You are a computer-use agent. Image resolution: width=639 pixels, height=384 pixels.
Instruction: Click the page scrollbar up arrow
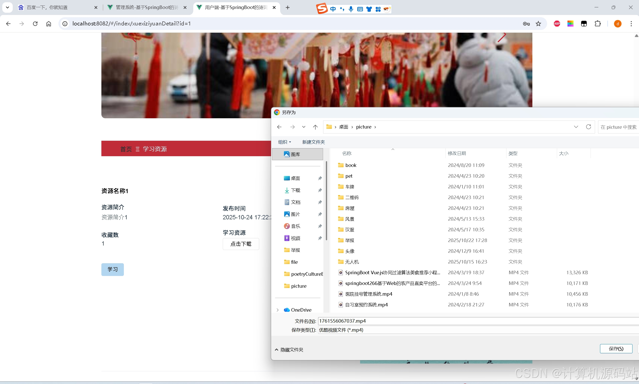[636, 36]
